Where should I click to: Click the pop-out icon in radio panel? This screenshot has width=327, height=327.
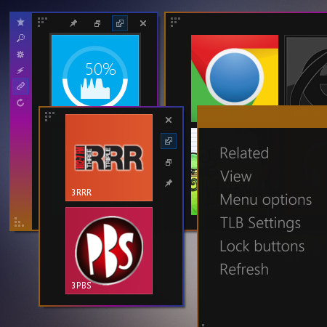click(x=169, y=141)
